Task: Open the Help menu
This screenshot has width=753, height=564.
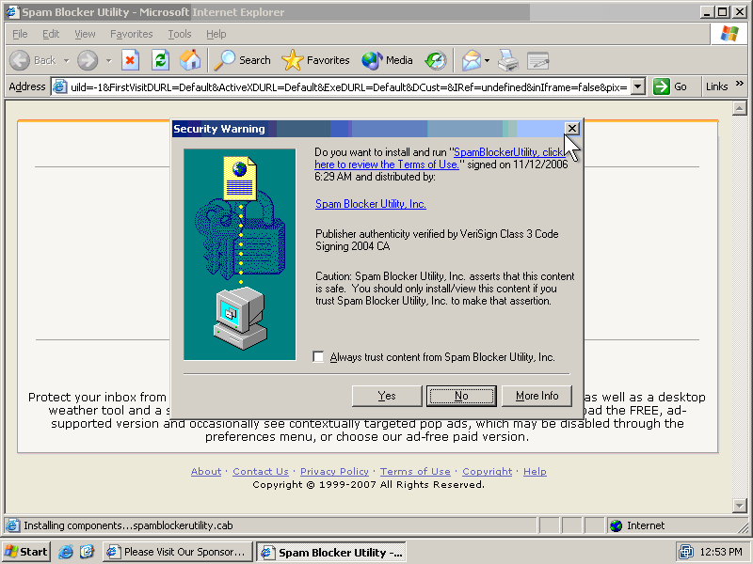Action: [x=216, y=34]
